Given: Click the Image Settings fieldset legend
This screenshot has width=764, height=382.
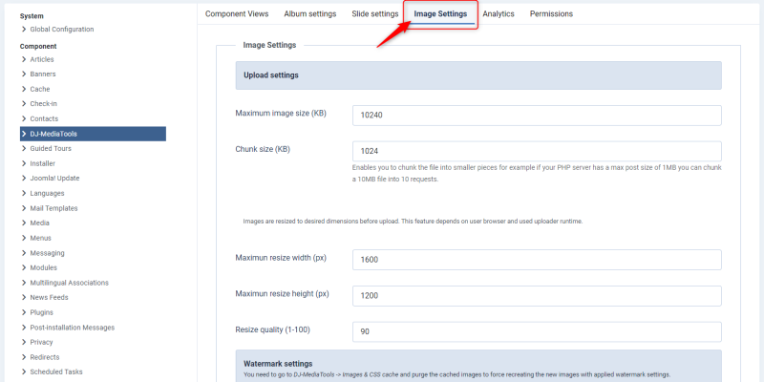Looking at the screenshot, I should tap(269, 45).
